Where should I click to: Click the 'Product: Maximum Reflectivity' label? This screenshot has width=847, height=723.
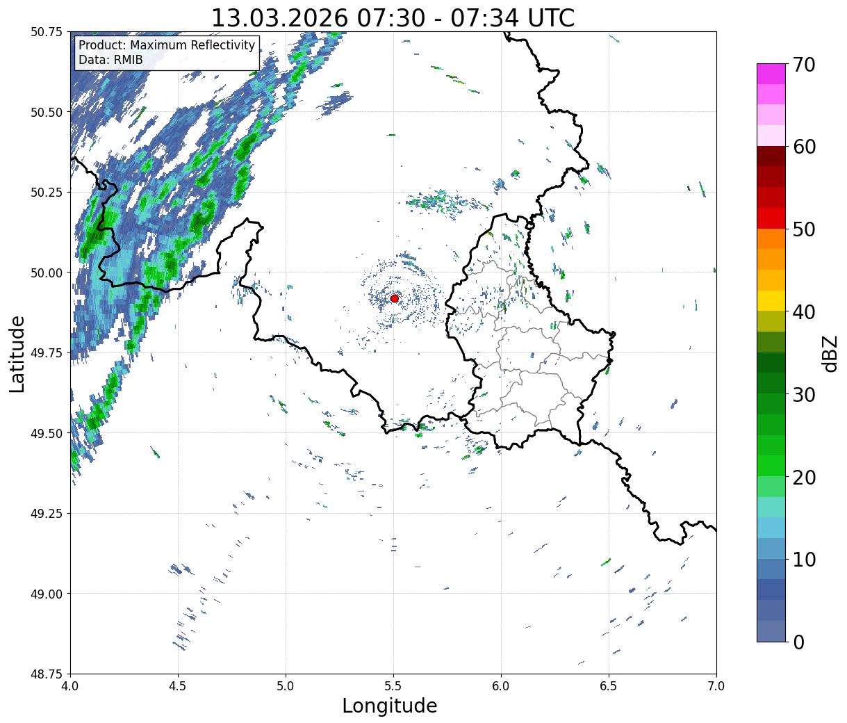point(167,45)
